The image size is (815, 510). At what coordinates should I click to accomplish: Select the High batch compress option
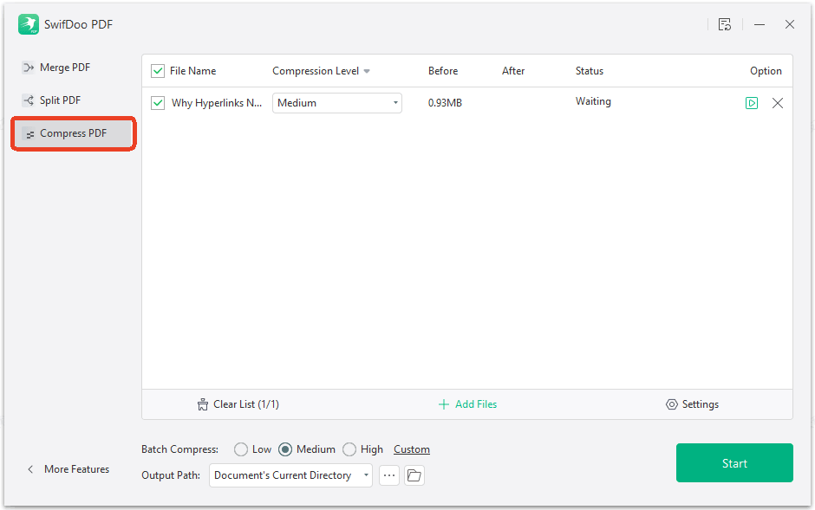pos(349,449)
